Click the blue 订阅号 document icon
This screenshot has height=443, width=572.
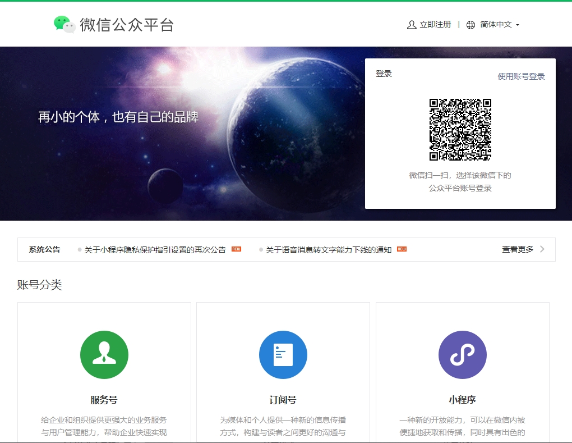[x=283, y=355]
